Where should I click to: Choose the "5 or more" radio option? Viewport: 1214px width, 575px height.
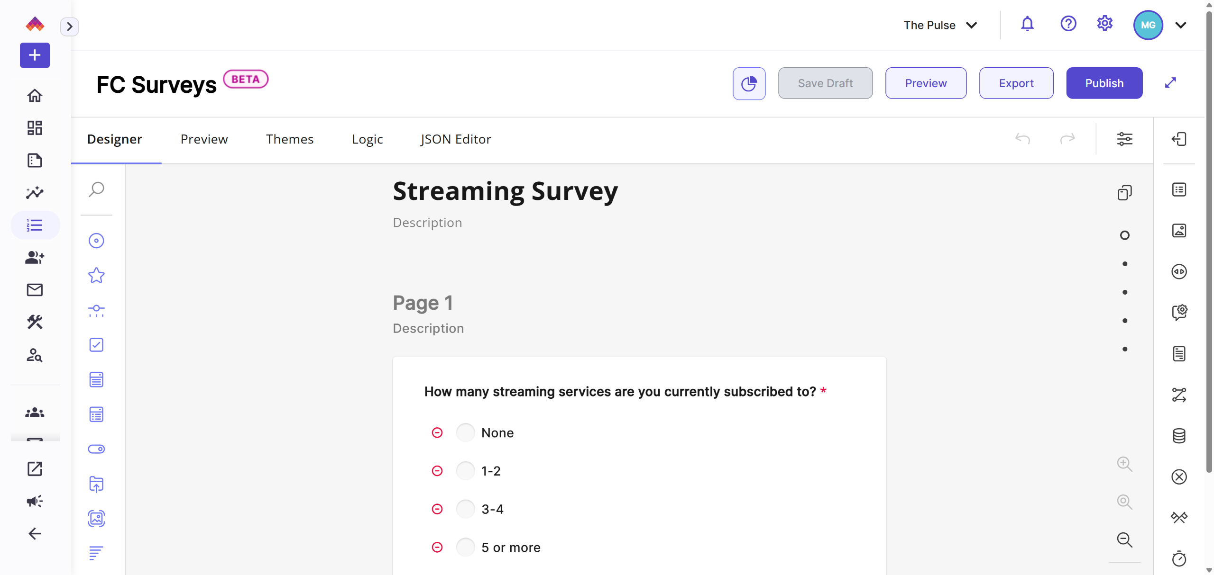pos(465,547)
